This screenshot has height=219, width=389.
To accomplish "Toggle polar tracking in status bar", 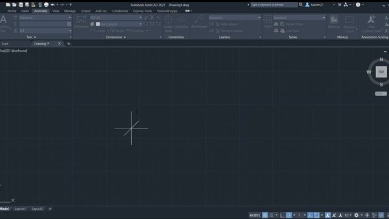I will coord(289,215).
